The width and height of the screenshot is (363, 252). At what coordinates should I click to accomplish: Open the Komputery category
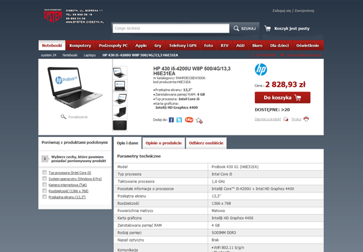(80, 45)
